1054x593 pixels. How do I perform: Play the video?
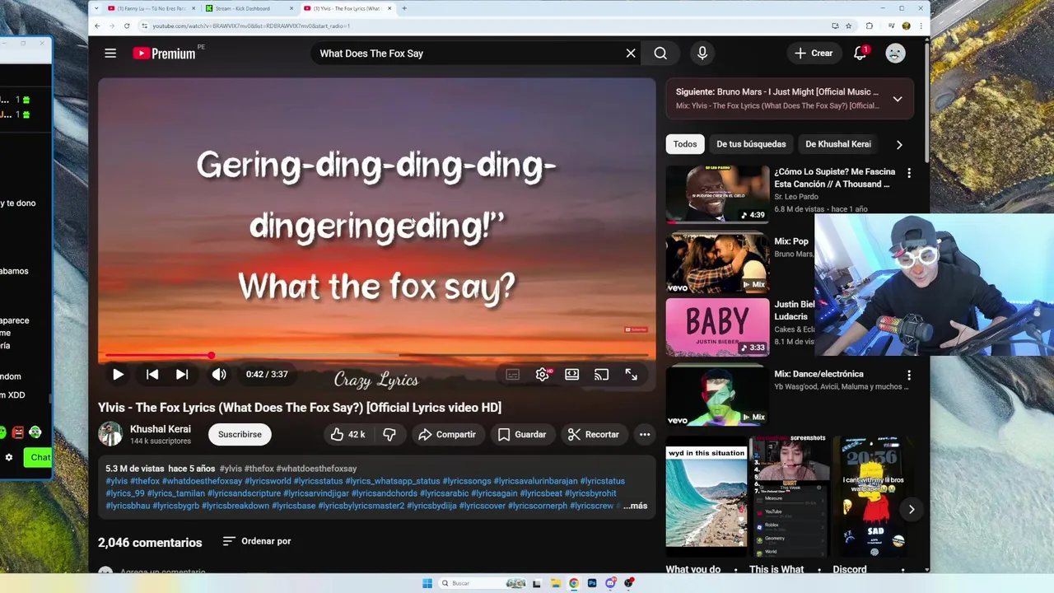[118, 374]
